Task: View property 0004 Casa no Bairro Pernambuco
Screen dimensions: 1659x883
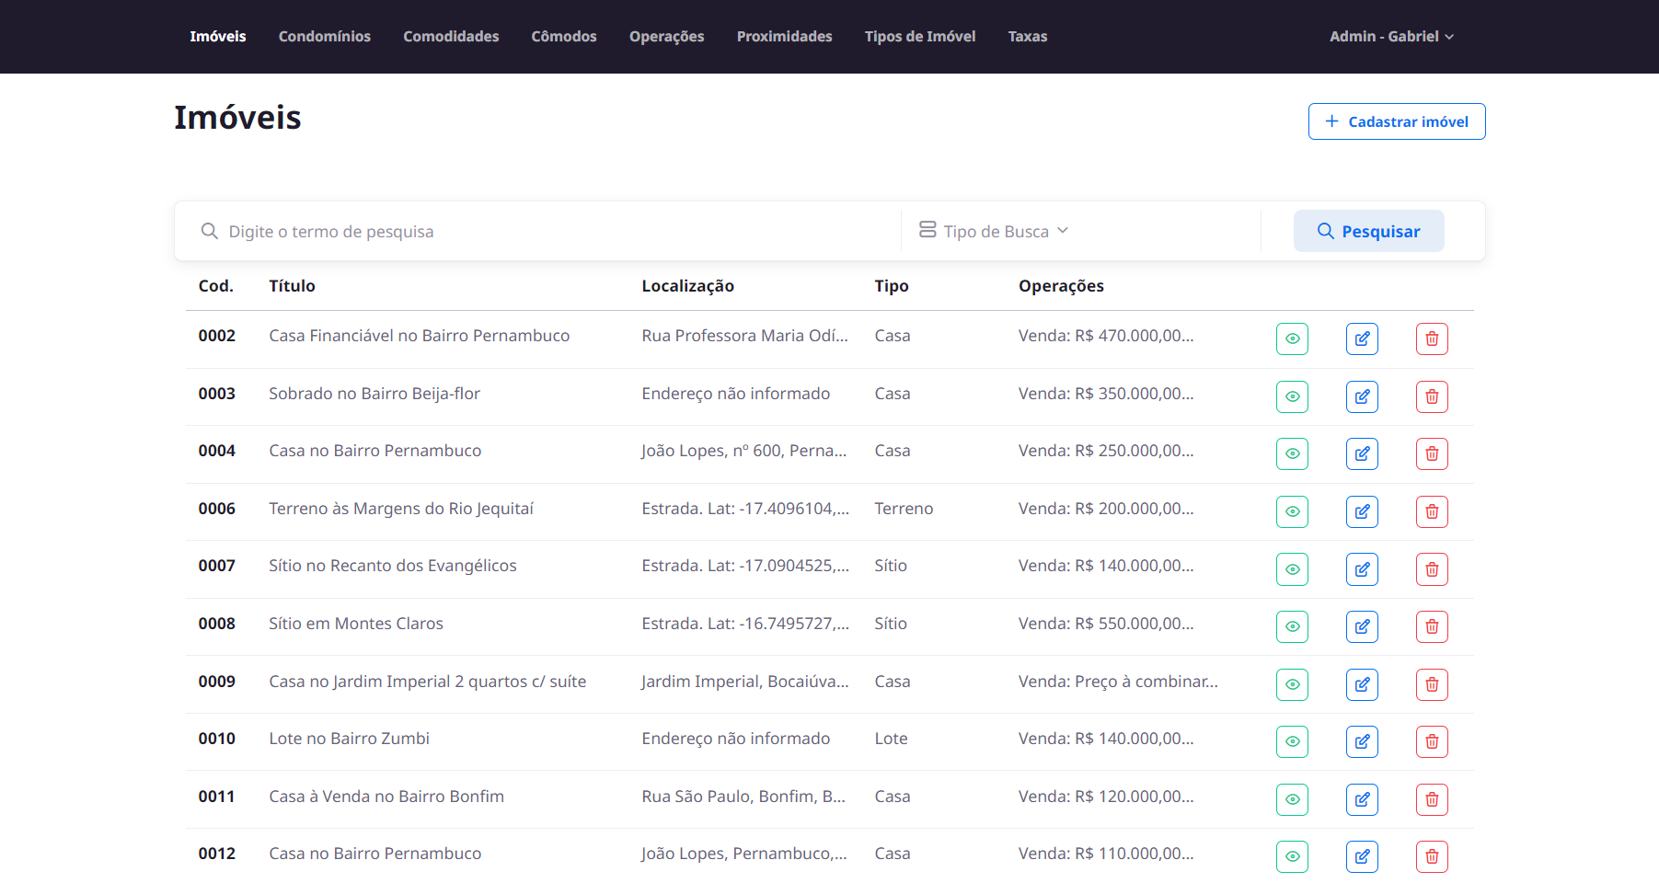Action: click(1292, 453)
